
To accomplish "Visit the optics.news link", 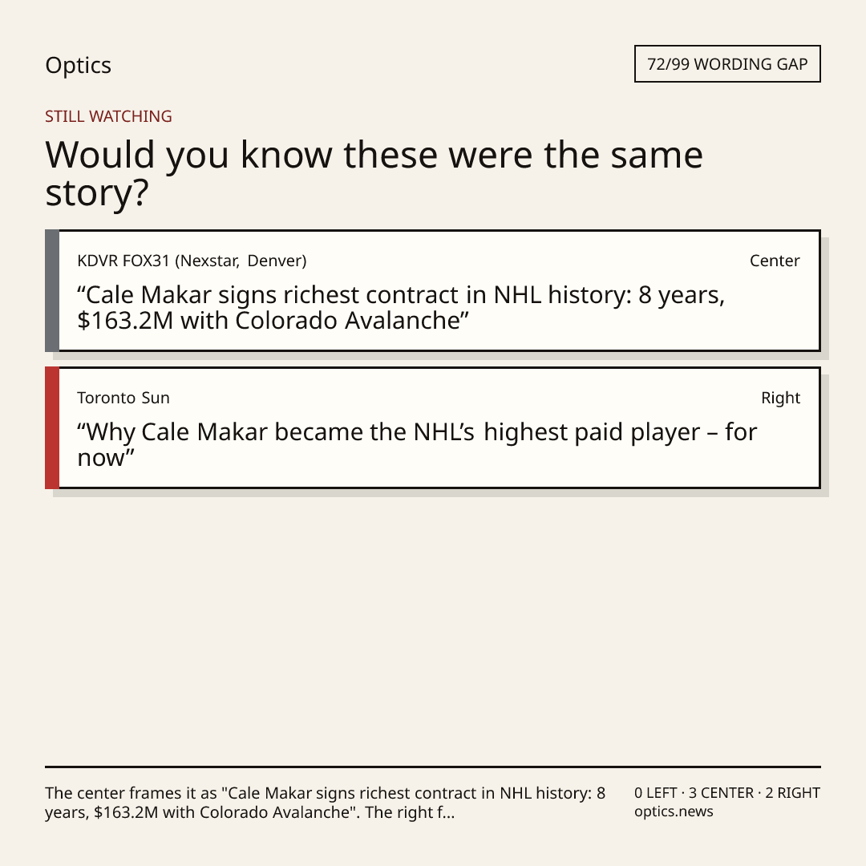I will (674, 811).
